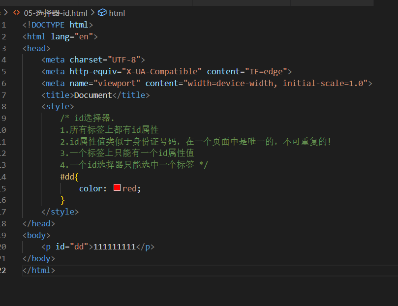Screen dimensions: 398x306
Task: Click the "dd" id attribute value in paragraph
Action: [79, 247]
